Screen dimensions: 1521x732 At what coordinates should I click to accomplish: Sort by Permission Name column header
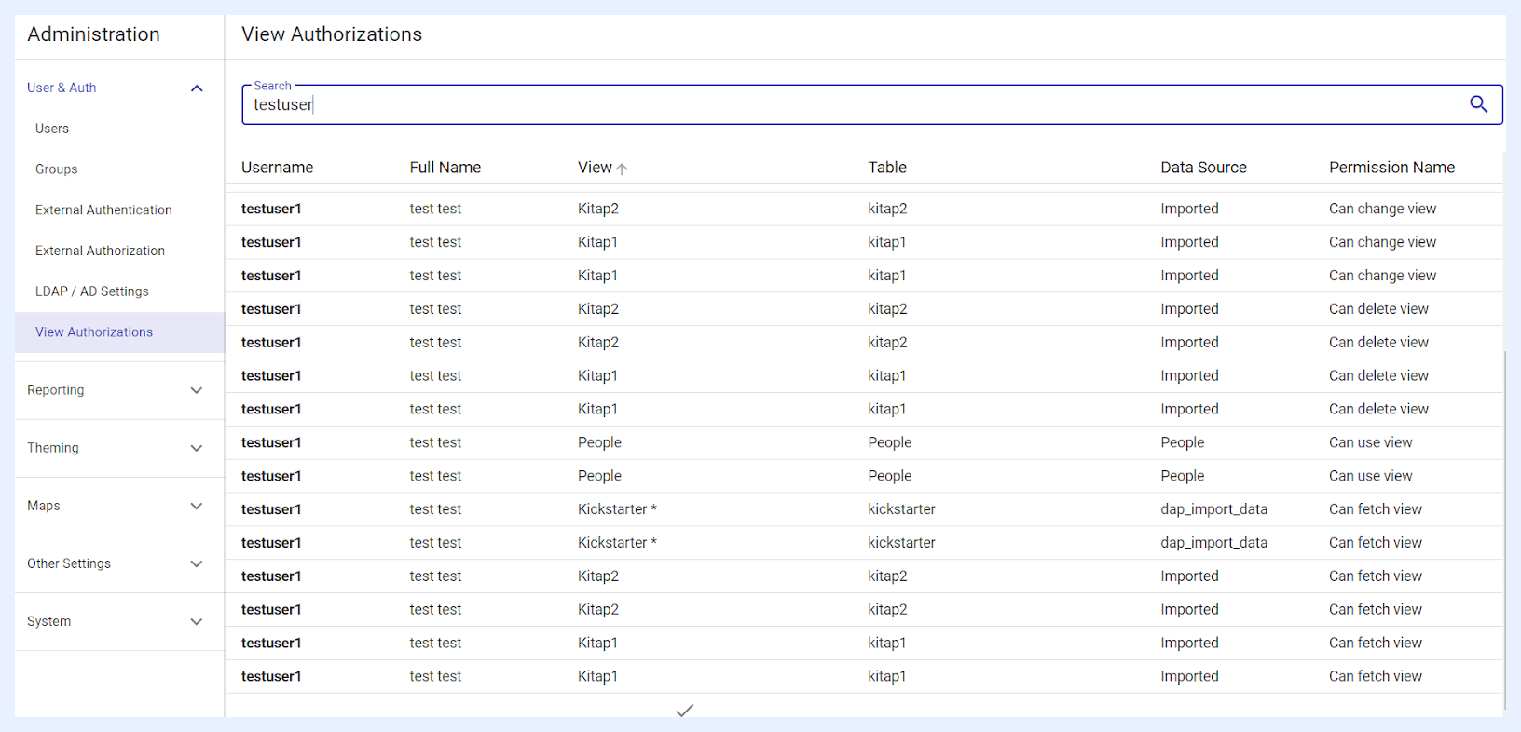pyautogui.click(x=1391, y=168)
